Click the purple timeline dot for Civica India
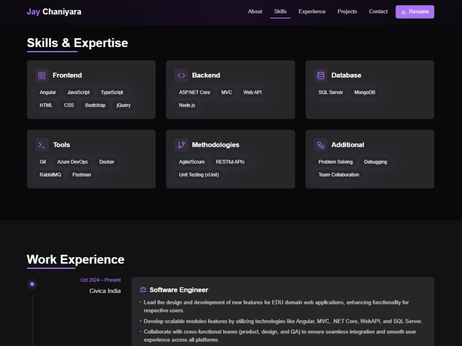 pos(32,284)
